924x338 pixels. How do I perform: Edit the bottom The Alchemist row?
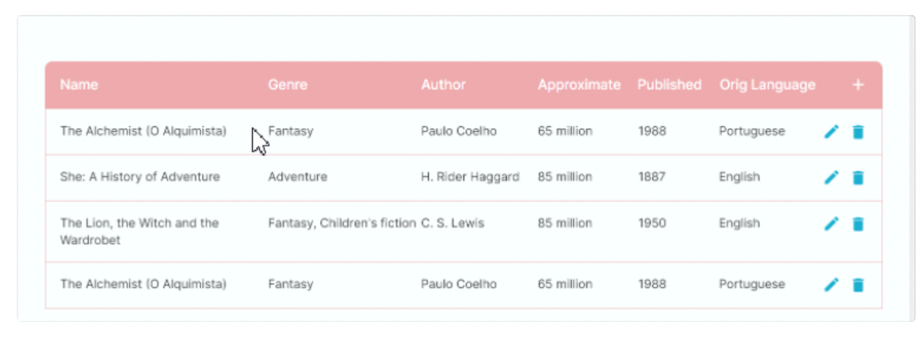point(831,285)
